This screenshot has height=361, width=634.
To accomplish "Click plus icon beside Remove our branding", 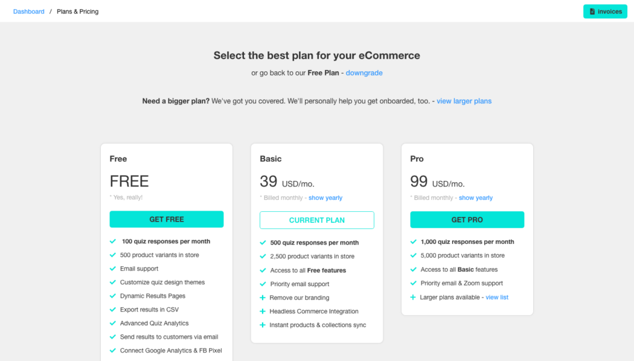I will [263, 298].
